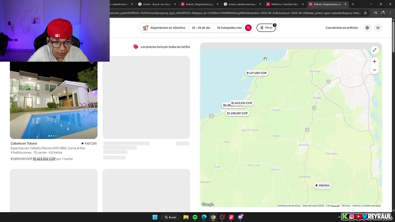Click Combinaciones de teclas on map
This screenshot has height=222, width=395.
click(x=289, y=206)
